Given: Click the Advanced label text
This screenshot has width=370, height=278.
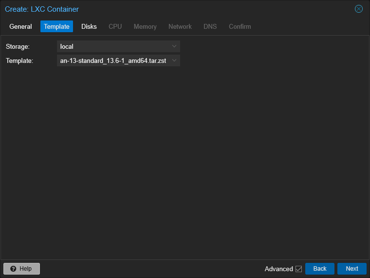Looking at the screenshot, I should click(x=278, y=269).
